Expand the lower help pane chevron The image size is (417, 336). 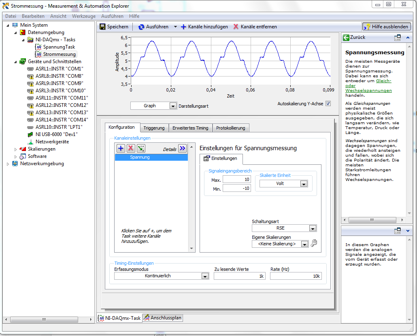(x=408, y=231)
